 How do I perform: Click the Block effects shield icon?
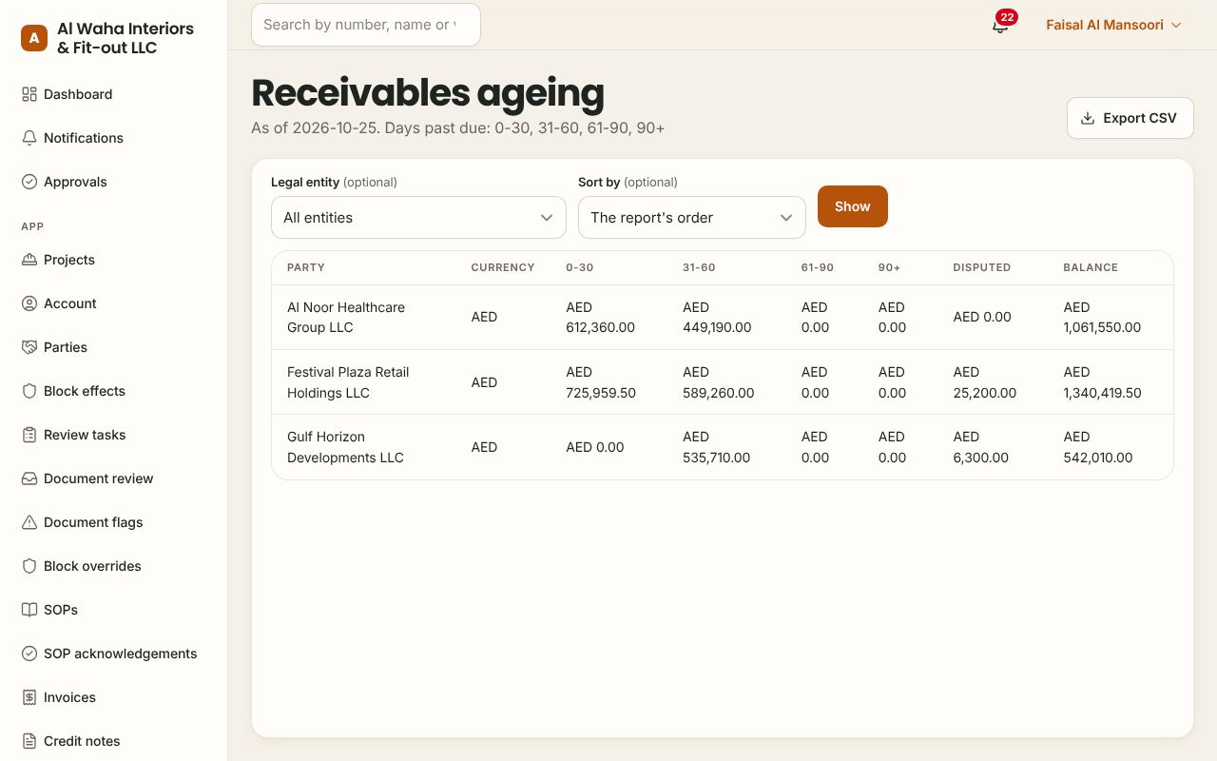tap(29, 391)
